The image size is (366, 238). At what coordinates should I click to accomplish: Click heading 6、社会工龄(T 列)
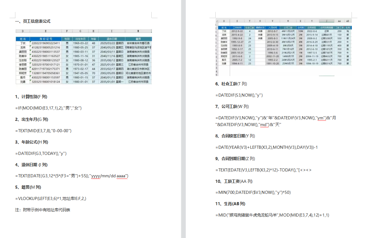231,84
